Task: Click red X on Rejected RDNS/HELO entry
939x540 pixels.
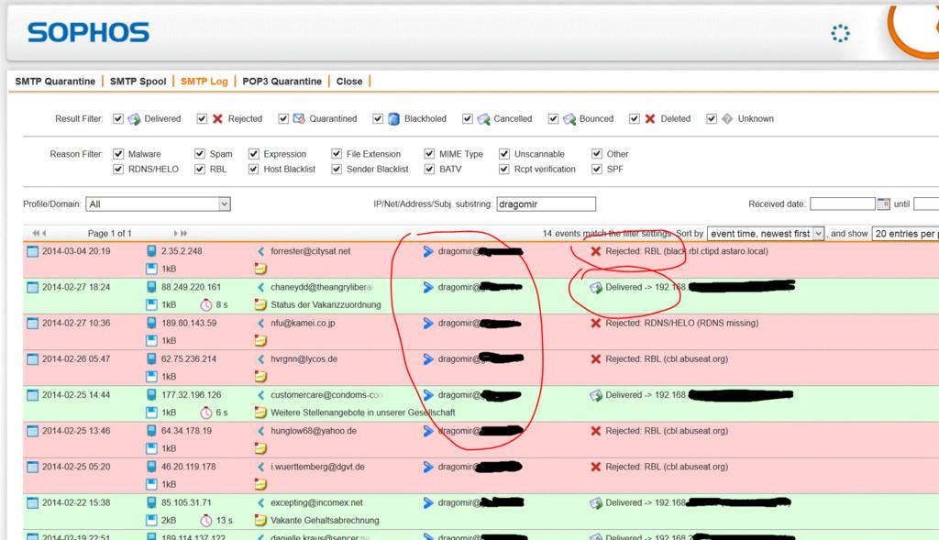Action: click(x=596, y=324)
